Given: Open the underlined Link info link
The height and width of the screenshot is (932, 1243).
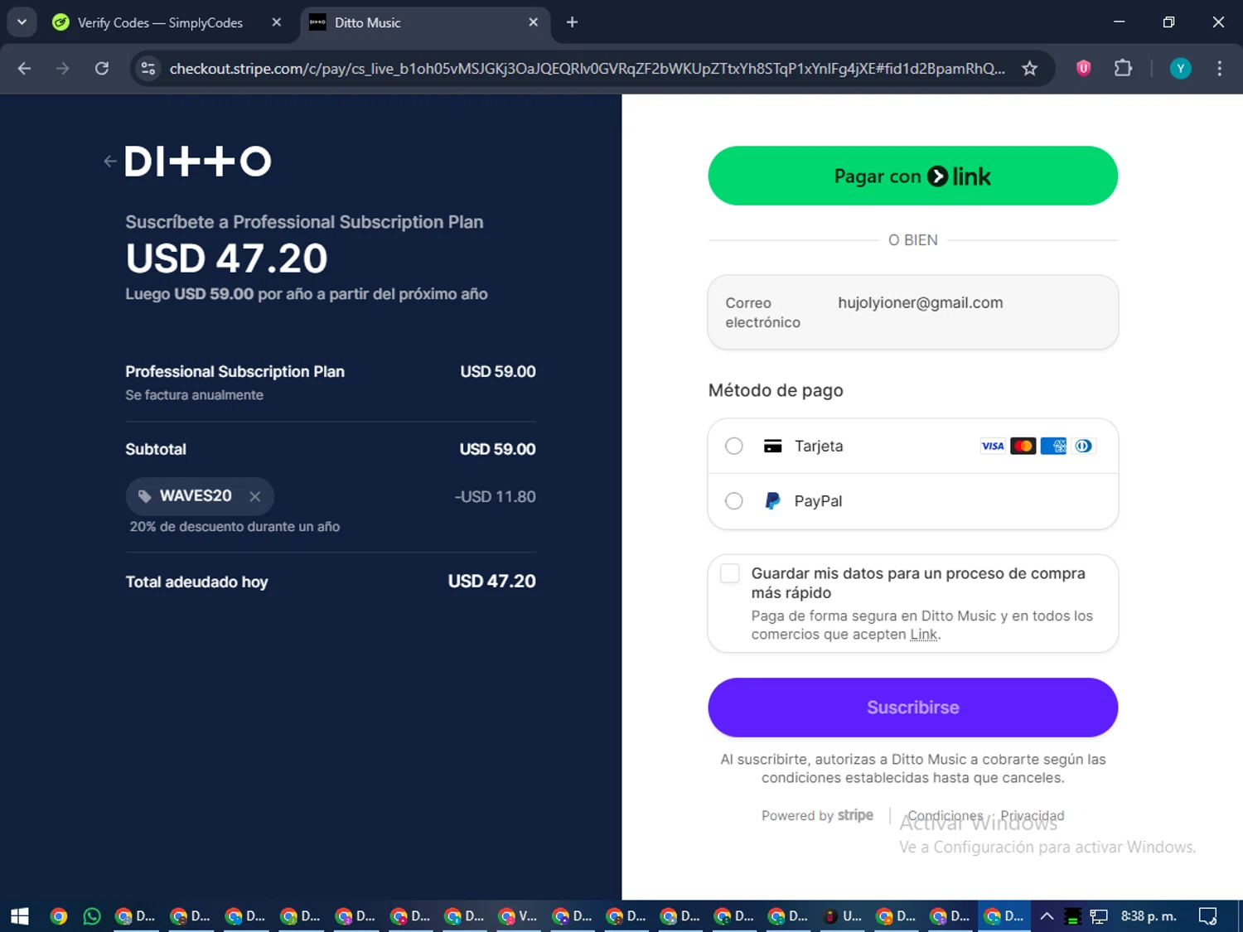Looking at the screenshot, I should point(924,635).
